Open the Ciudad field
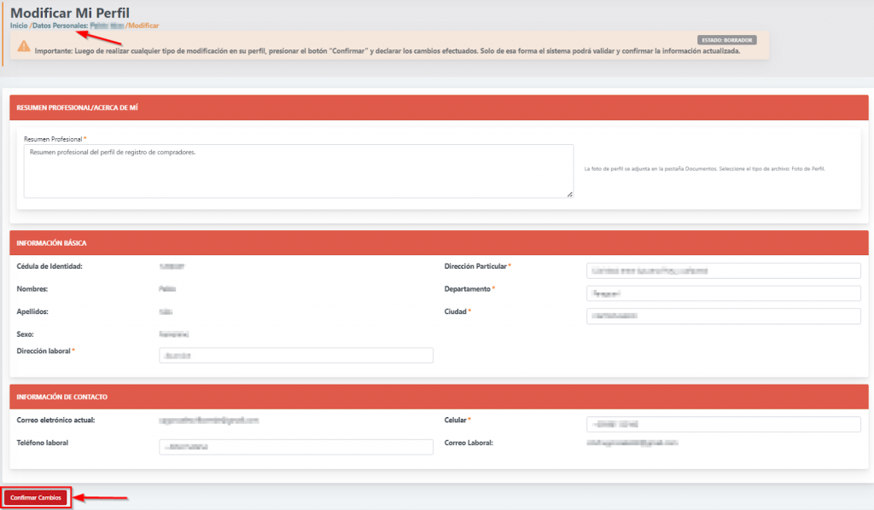 724,316
